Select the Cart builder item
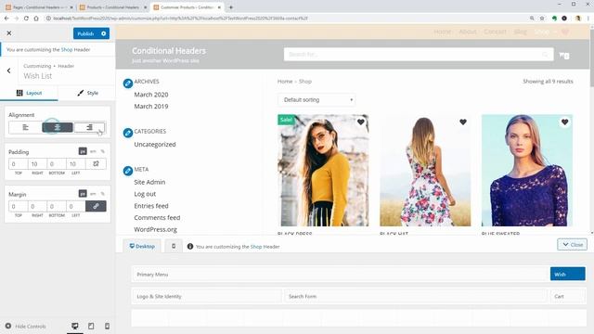Screen dimensions: 594x334 pos(567,296)
